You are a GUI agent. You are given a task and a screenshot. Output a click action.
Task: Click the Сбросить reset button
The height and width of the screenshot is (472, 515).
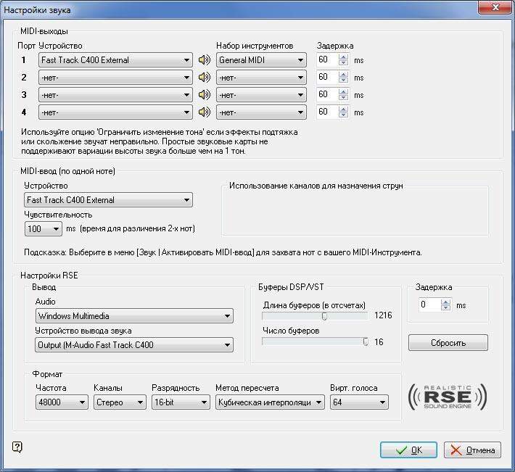pos(448,342)
